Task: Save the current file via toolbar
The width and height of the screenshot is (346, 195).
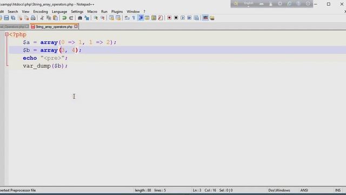Action: (6, 18)
